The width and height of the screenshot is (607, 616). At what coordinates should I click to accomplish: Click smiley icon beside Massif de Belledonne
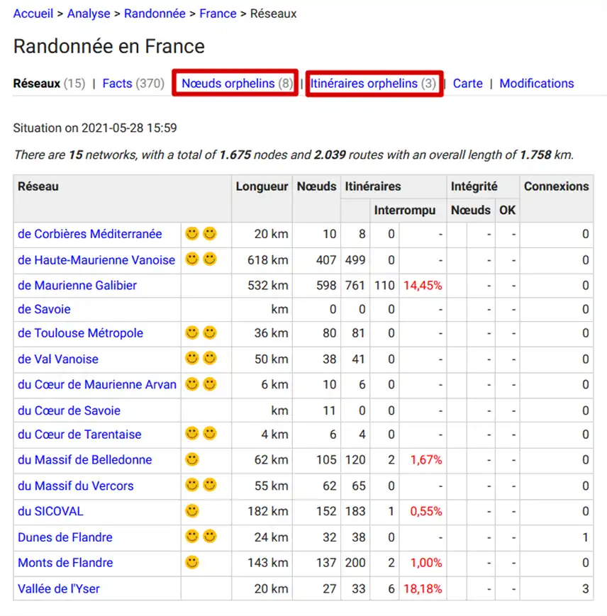(191, 459)
